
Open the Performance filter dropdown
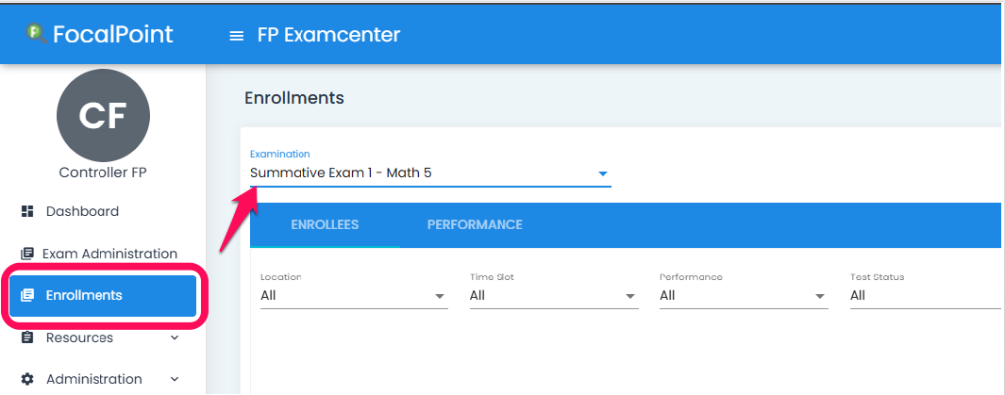744,296
